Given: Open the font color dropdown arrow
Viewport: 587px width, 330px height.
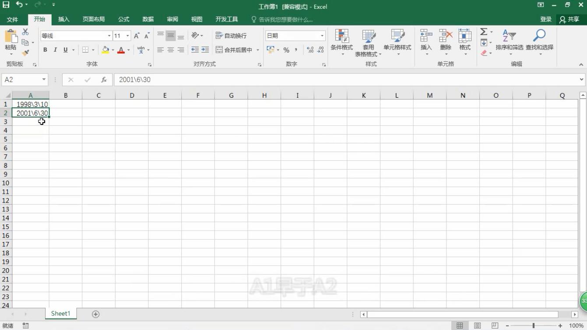Looking at the screenshot, I should click(129, 50).
